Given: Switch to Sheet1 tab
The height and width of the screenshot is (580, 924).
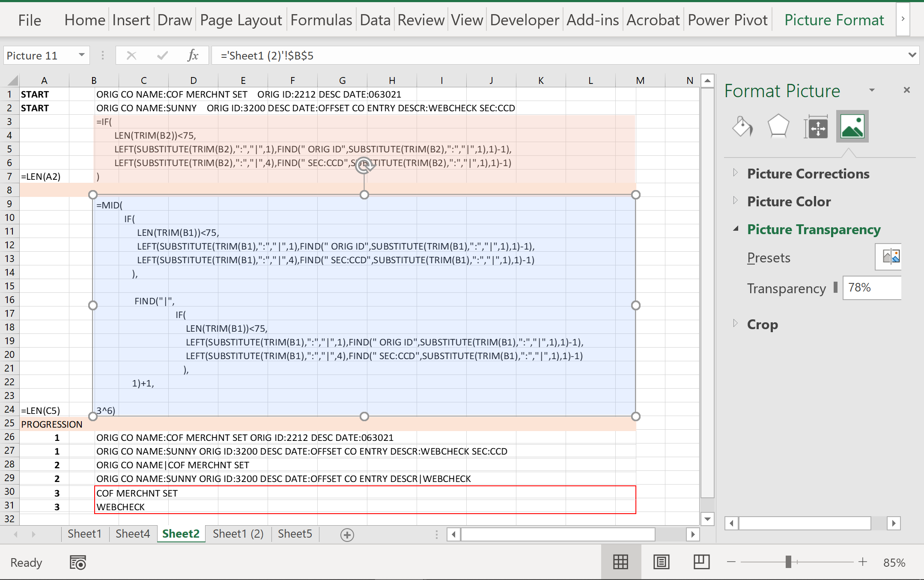Looking at the screenshot, I should click(x=85, y=534).
